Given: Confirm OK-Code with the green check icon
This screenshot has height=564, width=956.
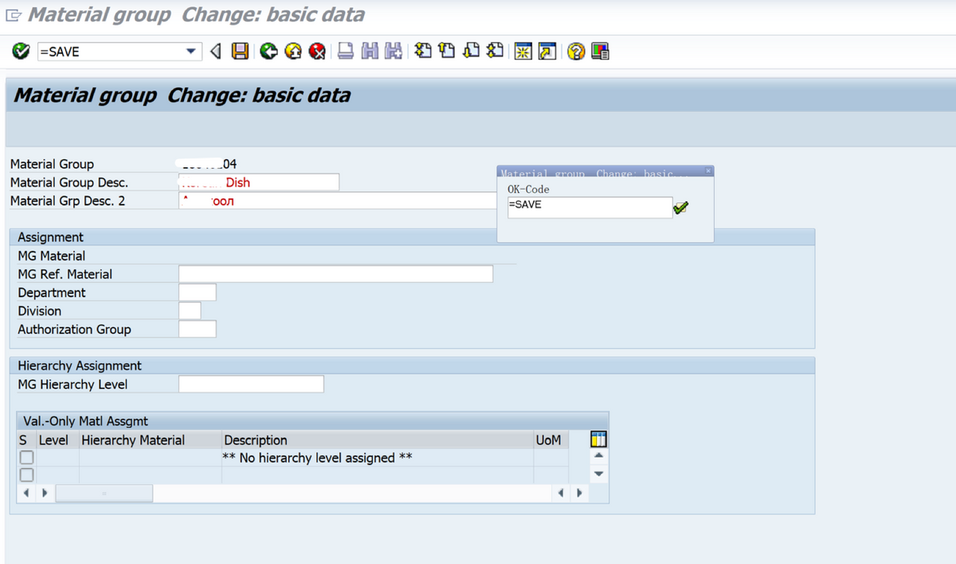Looking at the screenshot, I should [x=681, y=207].
